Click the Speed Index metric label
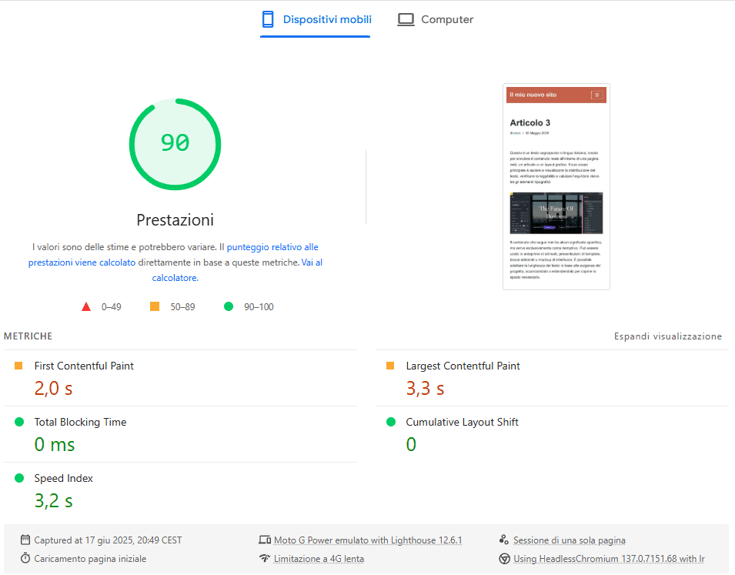Screen dimensions: 735x575 pyautogui.click(x=63, y=478)
